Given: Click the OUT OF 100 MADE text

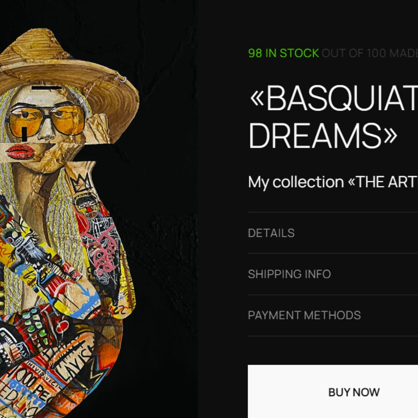Looking at the screenshot, I should coord(370,53).
